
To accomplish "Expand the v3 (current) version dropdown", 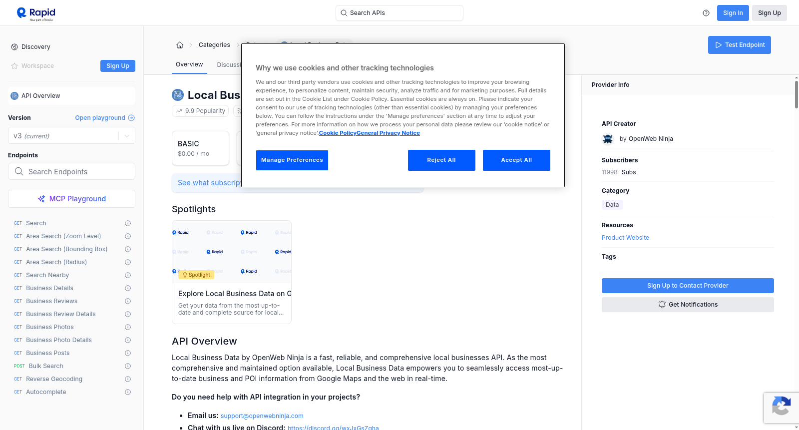I will [71, 136].
